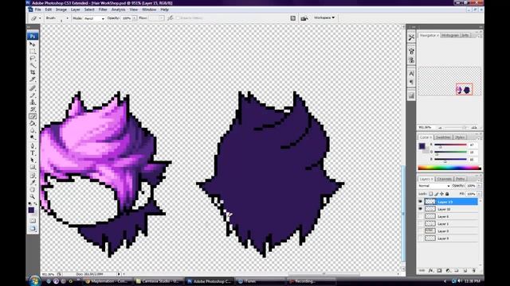
Task: Select the Type tool
Action: point(33,153)
